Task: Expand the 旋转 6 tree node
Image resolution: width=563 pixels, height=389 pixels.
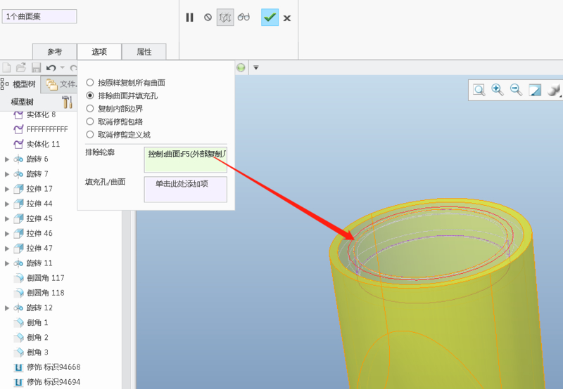Action: (x=7, y=159)
